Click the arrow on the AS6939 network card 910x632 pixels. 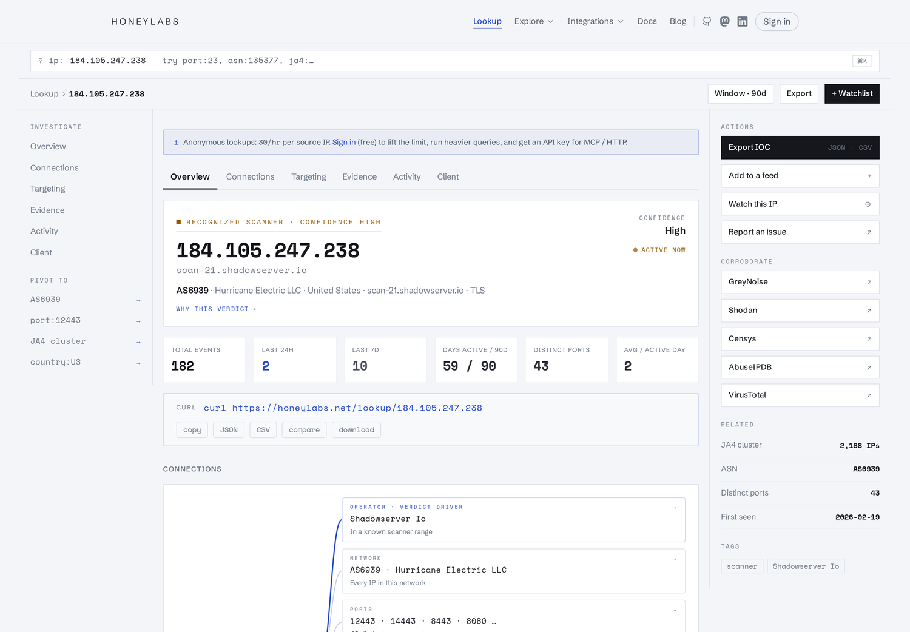point(675,559)
